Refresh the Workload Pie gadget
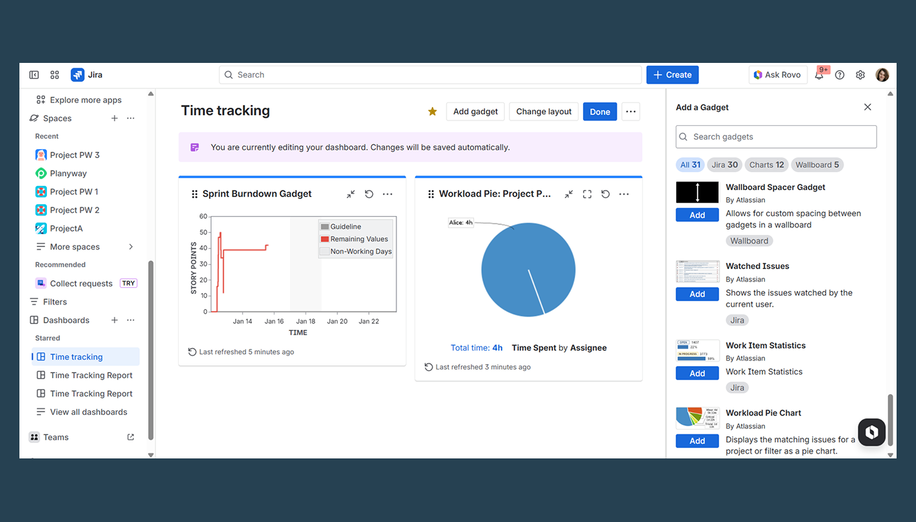The width and height of the screenshot is (916, 522). coord(605,194)
